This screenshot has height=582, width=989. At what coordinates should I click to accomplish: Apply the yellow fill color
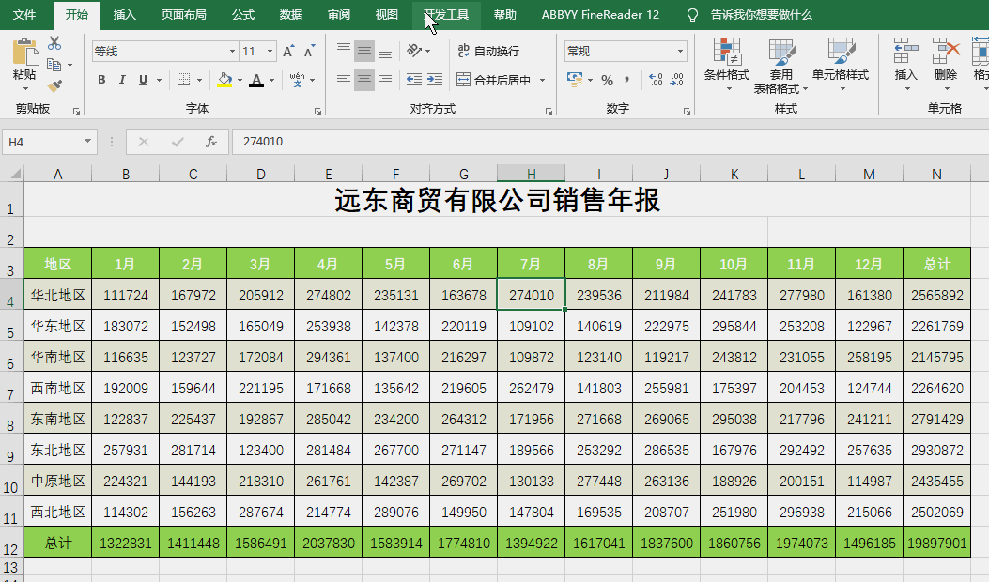[x=224, y=80]
